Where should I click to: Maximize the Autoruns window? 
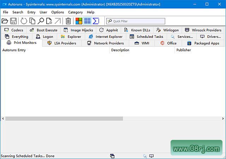tap(207, 4)
